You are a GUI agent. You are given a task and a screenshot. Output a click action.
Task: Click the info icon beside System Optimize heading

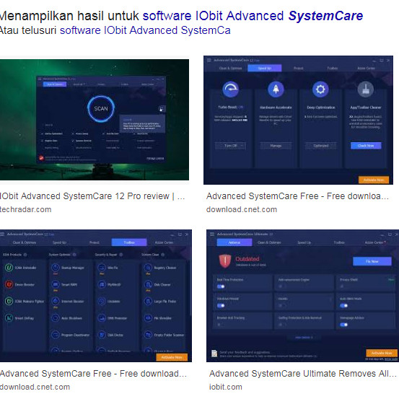(74, 255)
